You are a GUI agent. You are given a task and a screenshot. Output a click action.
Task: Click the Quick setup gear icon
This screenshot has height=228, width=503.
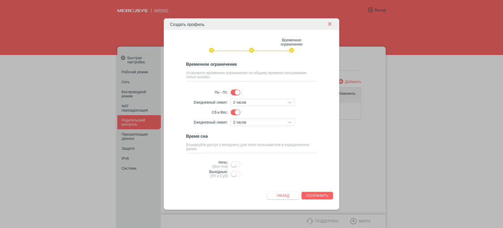pyautogui.click(x=123, y=58)
